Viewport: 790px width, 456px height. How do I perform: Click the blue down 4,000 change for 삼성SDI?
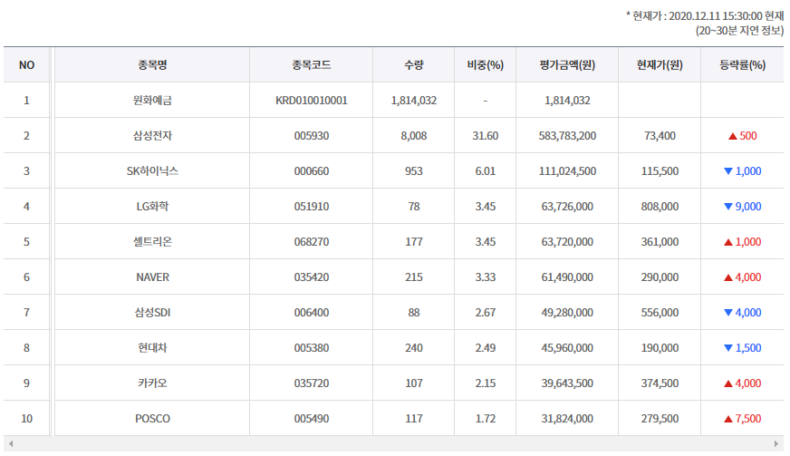tap(743, 312)
